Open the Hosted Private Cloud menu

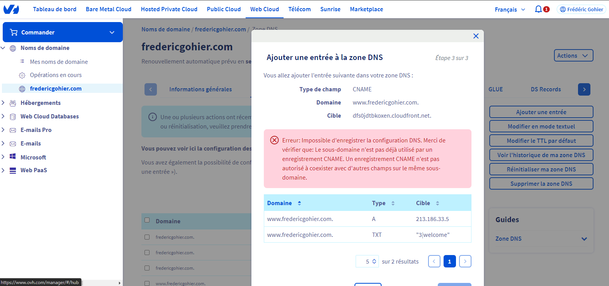coord(169,9)
